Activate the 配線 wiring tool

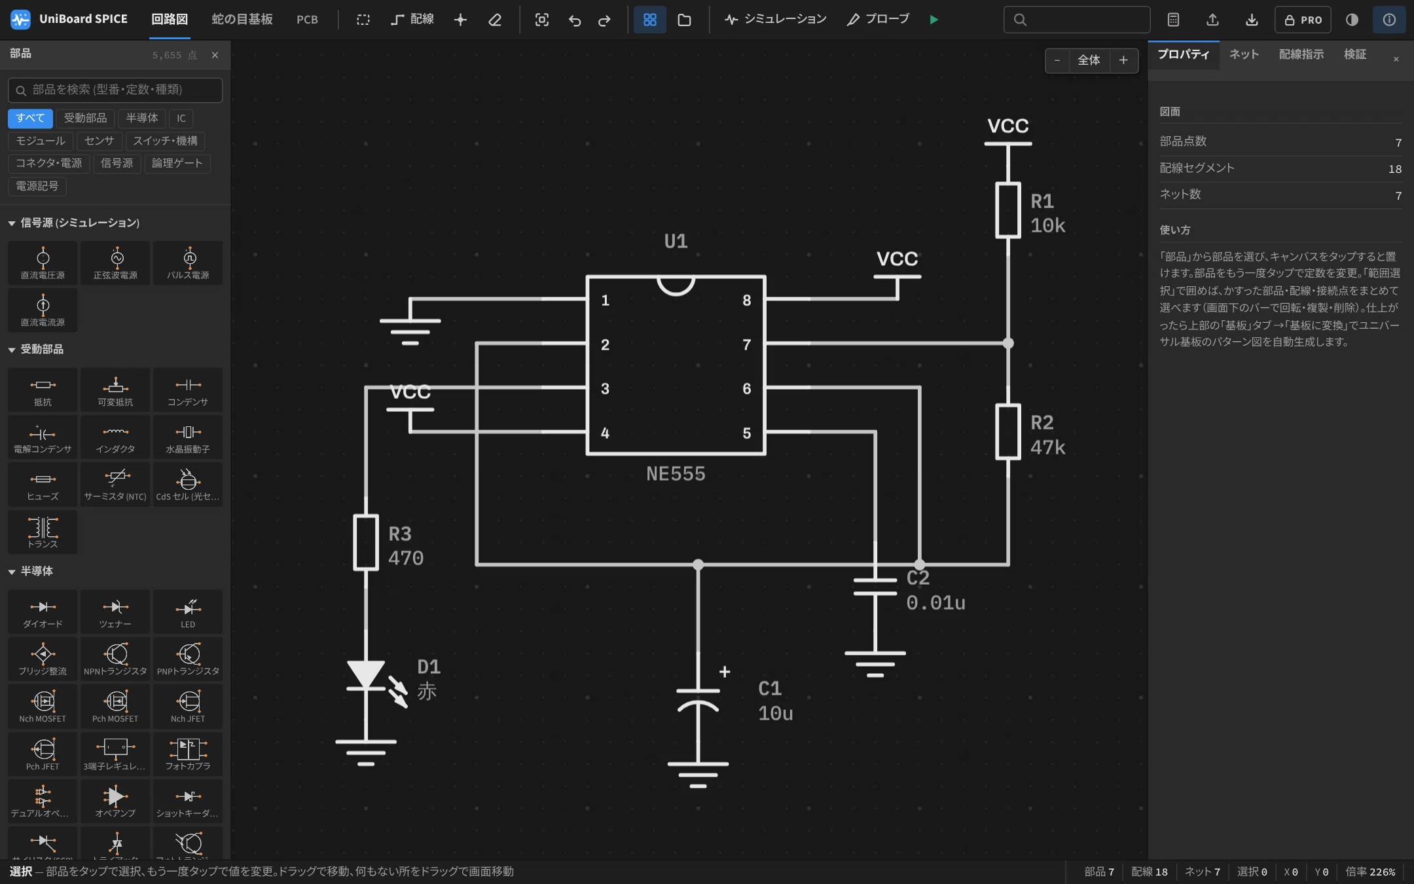(412, 20)
